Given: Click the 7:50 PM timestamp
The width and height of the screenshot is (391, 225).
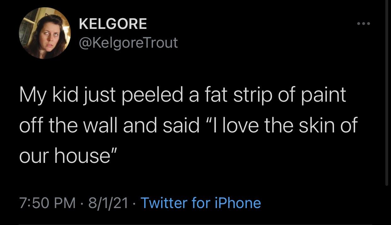Looking at the screenshot, I should (x=47, y=203).
